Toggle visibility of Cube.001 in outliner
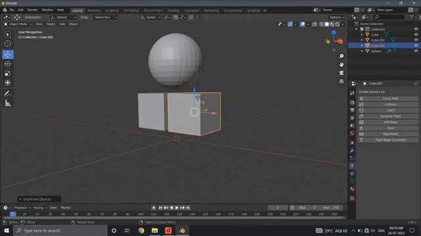 coord(416,40)
